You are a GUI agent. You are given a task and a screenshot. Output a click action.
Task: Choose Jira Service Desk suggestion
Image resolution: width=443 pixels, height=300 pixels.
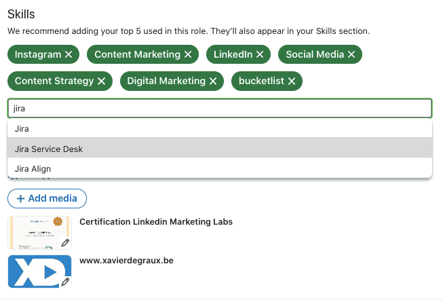tap(49, 149)
